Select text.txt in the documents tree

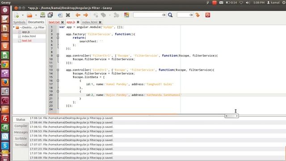pyautogui.click(x=27, y=41)
